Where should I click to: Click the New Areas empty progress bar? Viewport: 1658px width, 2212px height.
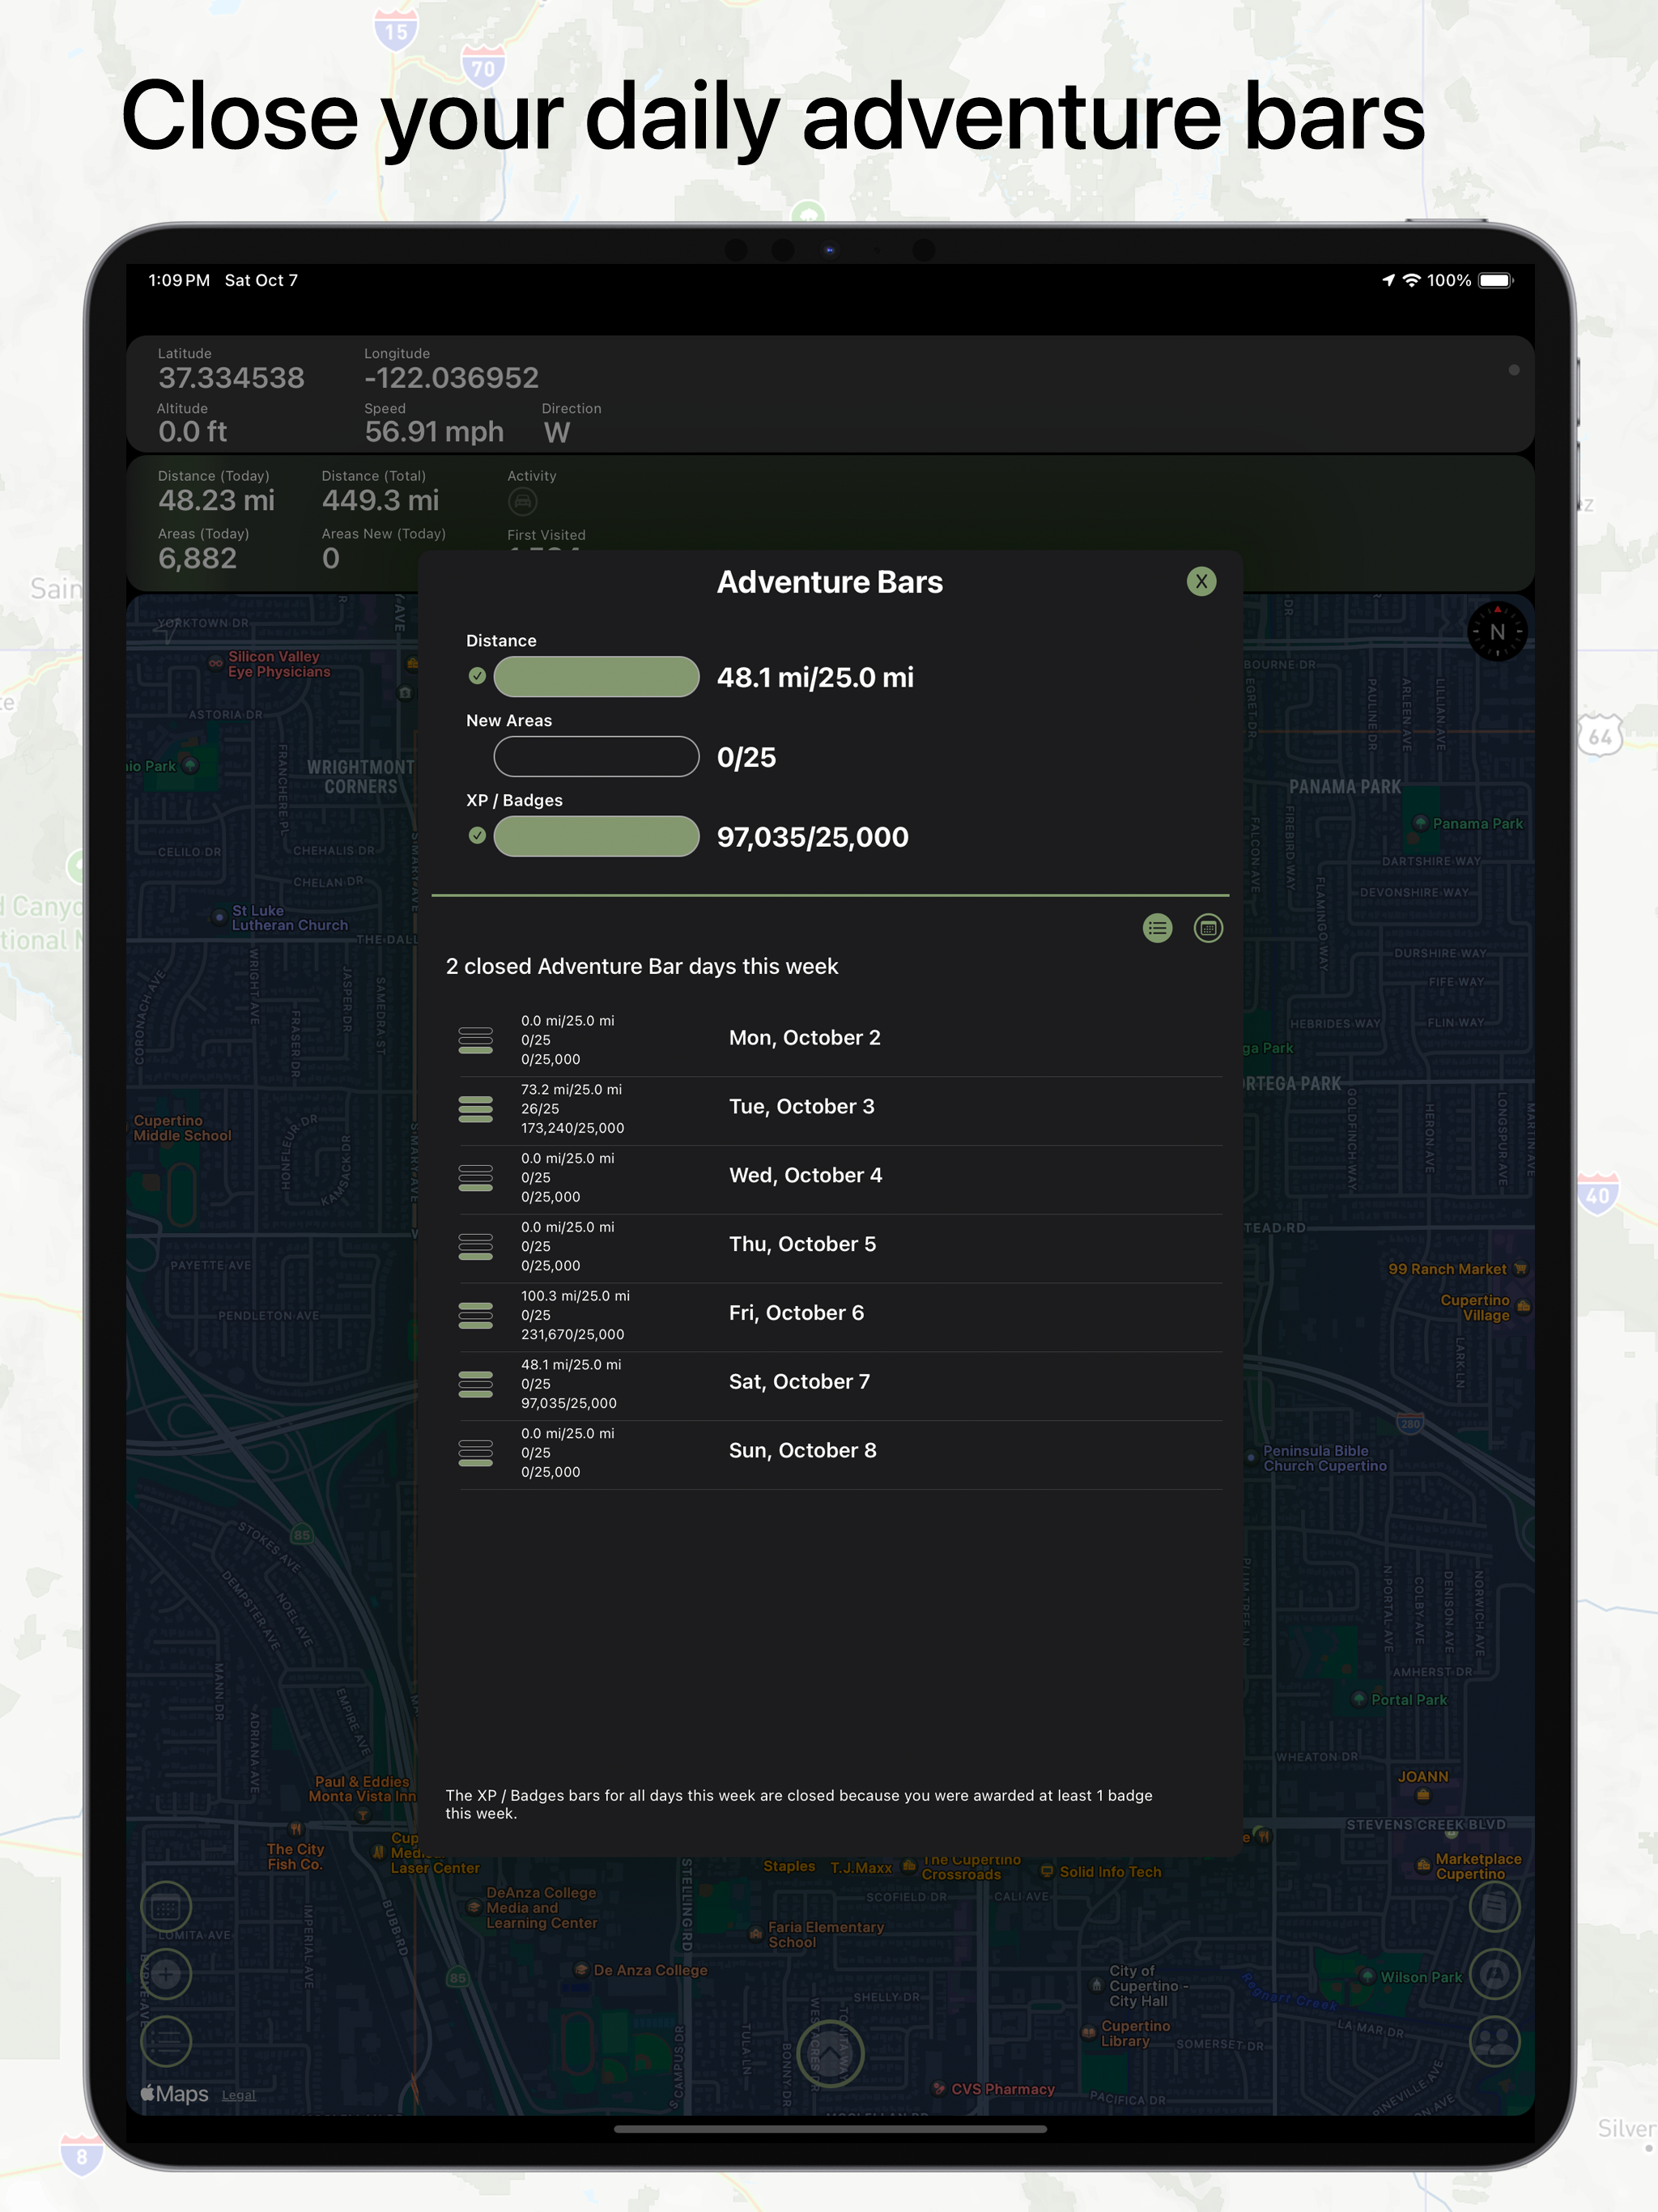click(x=596, y=757)
